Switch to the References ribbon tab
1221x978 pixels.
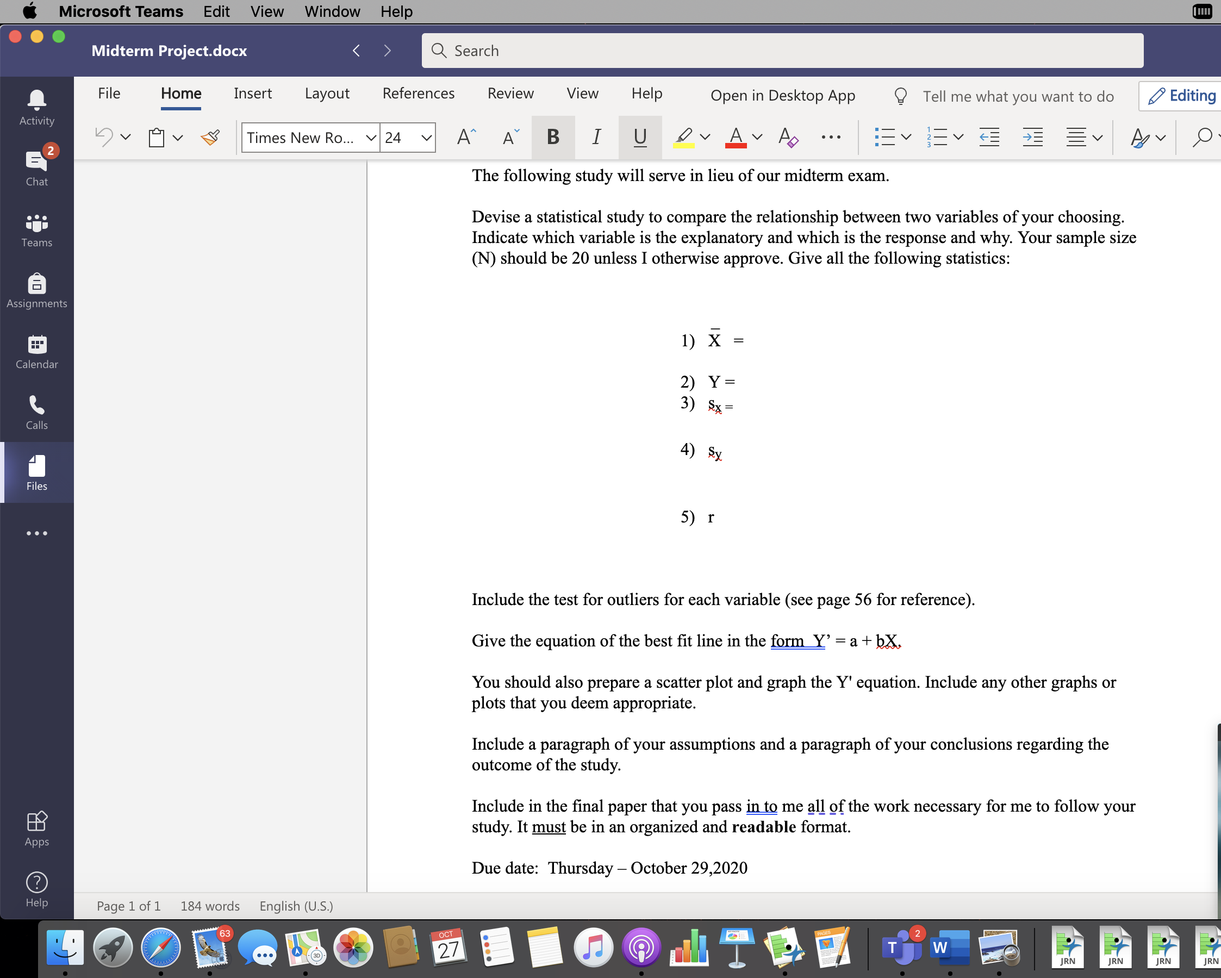coord(419,94)
